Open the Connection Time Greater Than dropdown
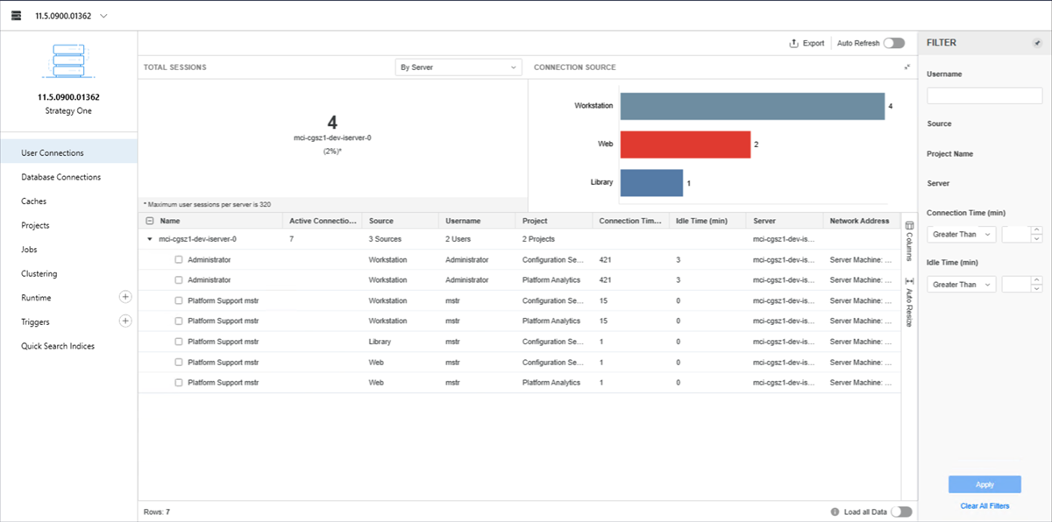 coord(962,234)
